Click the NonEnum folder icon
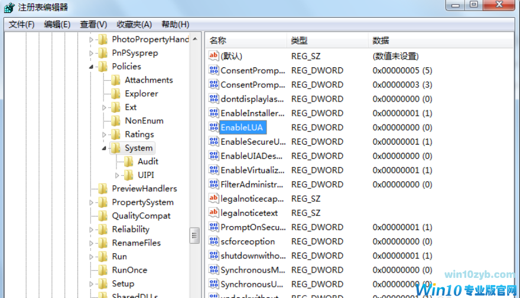Image resolution: width=520 pixels, height=298 pixels. click(116, 121)
